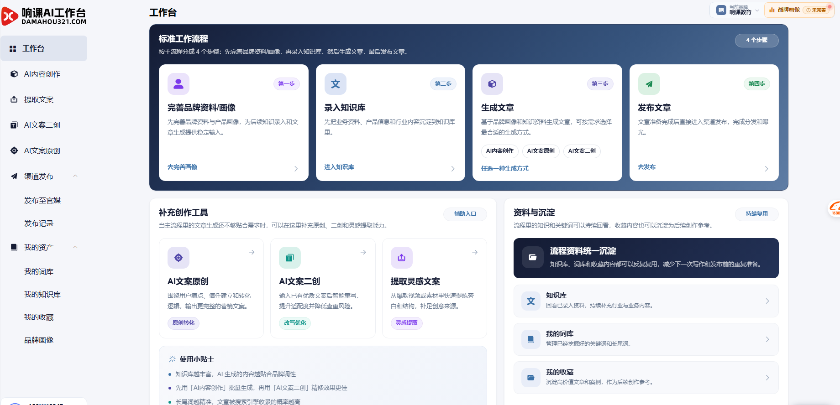840x405 pixels.
Task: Click the AI文案二创 chip on 生成文章 card
Action: [582, 151]
